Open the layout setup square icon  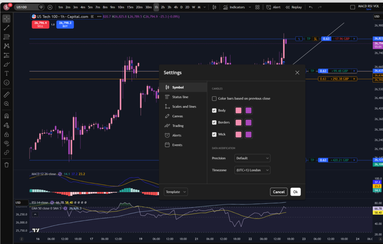(352, 7)
